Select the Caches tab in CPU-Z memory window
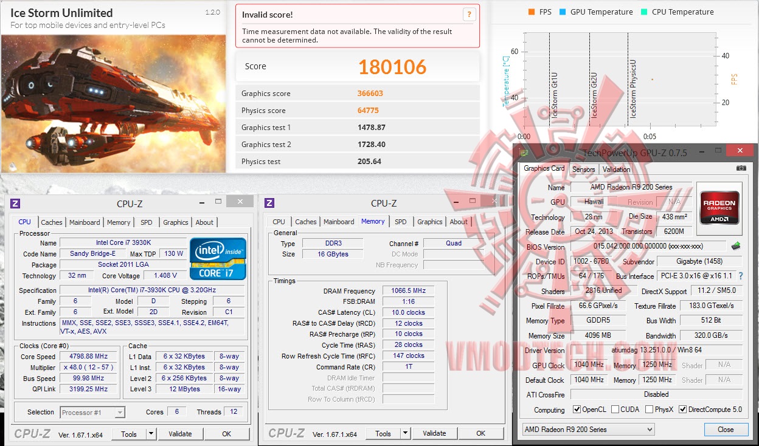Viewport: 759px width, 446px height. [x=306, y=222]
